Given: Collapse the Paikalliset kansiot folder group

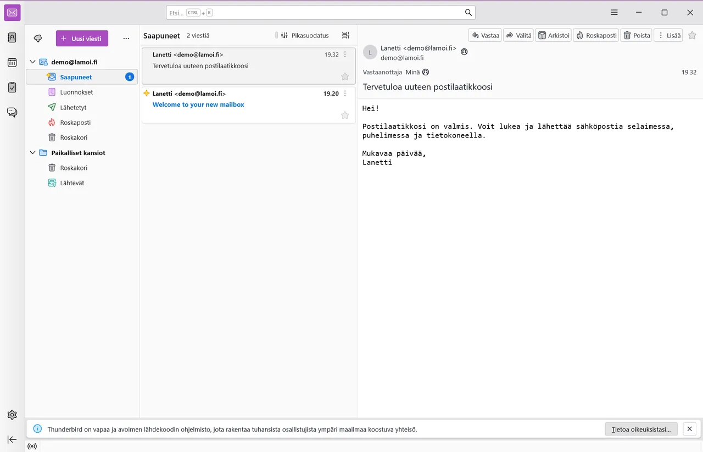Looking at the screenshot, I should pos(32,153).
